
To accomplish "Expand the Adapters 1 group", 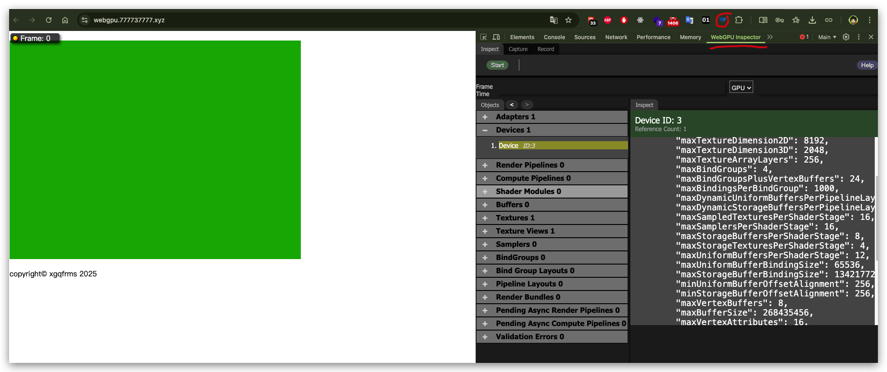I will [x=552, y=117].
